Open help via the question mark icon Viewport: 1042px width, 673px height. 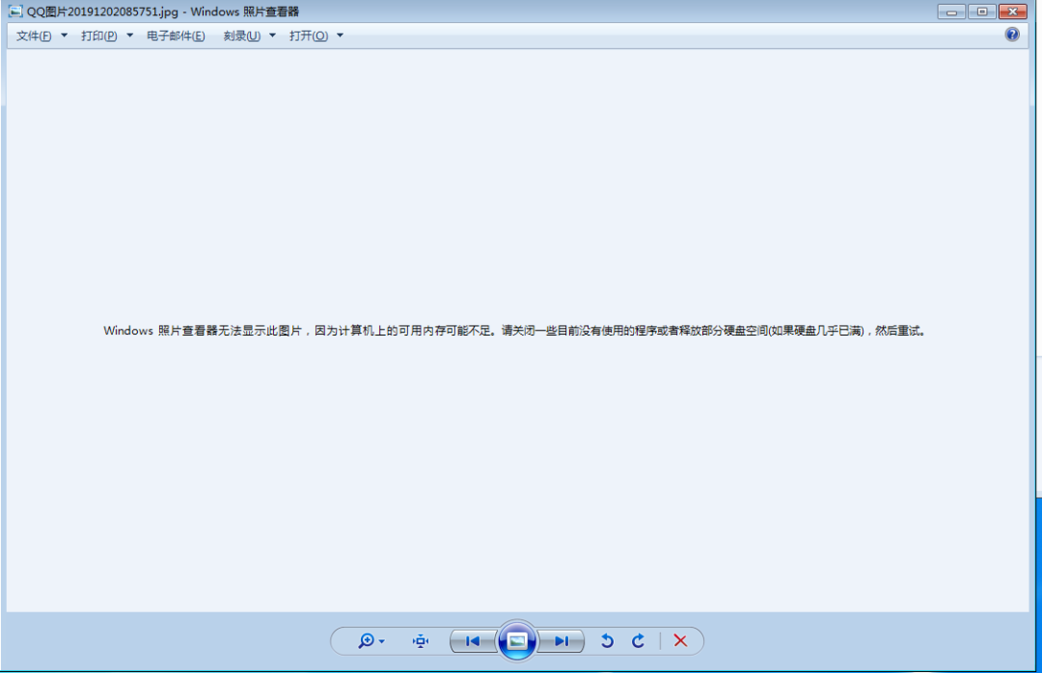coord(1011,34)
